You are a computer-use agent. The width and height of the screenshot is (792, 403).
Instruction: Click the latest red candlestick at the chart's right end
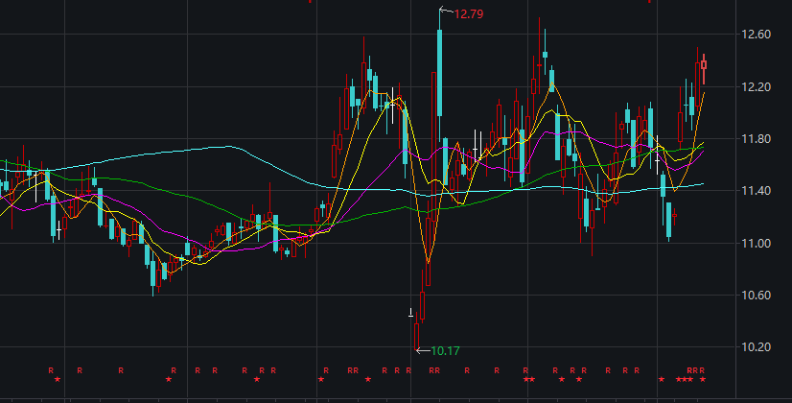click(x=704, y=68)
